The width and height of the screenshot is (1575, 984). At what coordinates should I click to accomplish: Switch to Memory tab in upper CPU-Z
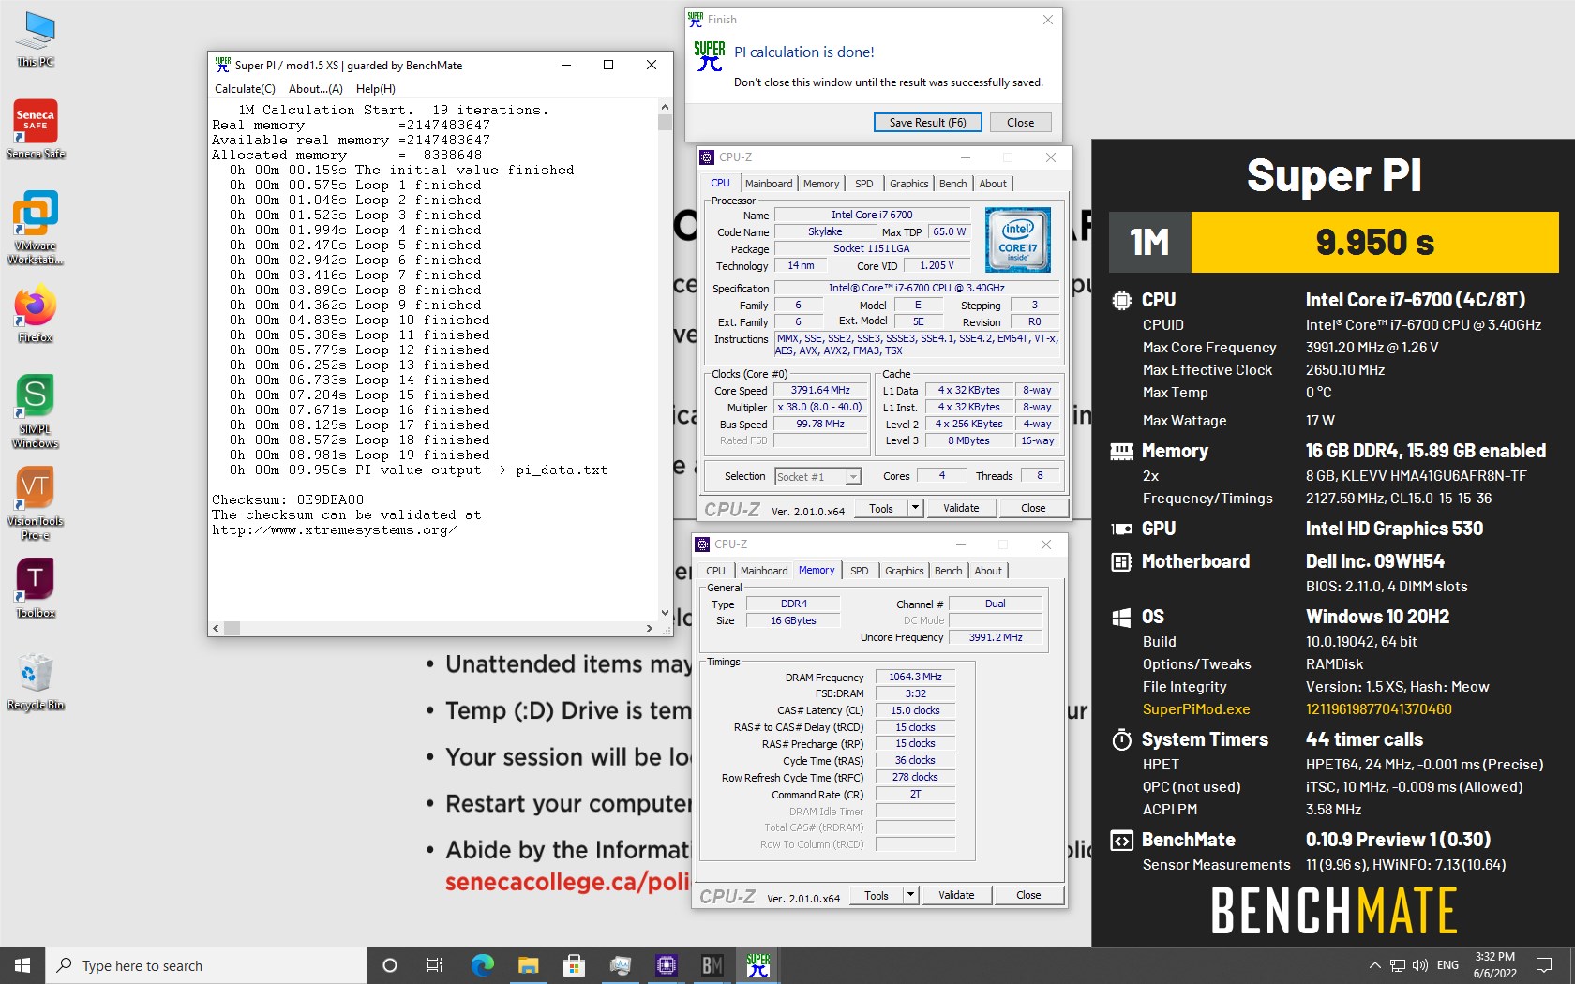[821, 184]
